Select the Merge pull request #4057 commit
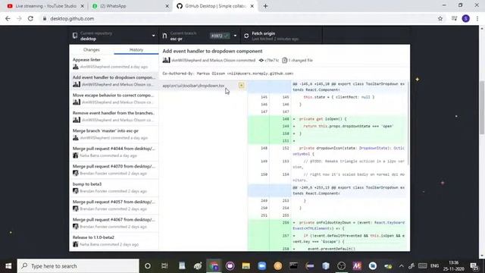The height and width of the screenshot is (273, 485). [x=114, y=206]
